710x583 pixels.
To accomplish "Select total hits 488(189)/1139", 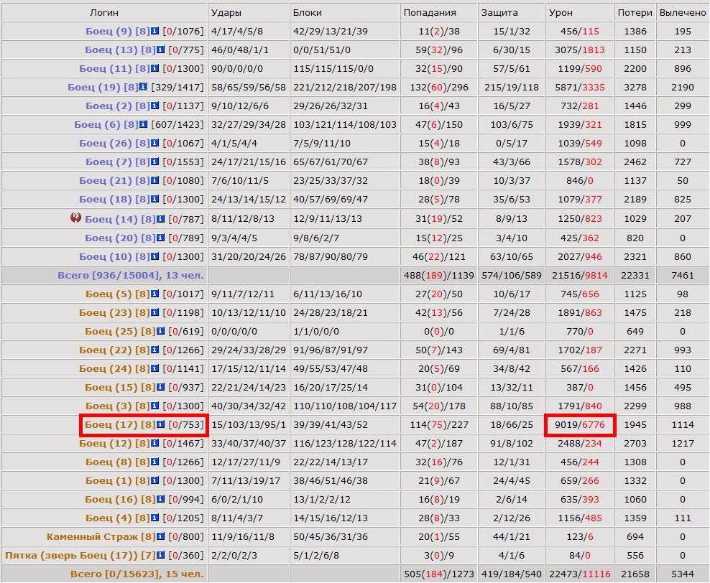I will [439, 275].
